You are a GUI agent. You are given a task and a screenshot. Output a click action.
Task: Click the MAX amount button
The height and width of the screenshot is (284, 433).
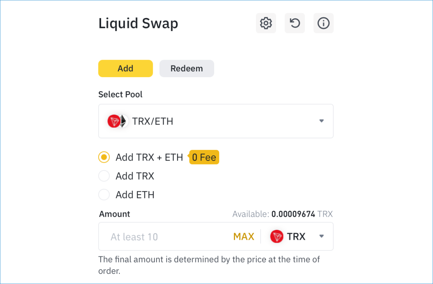(244, 237)
